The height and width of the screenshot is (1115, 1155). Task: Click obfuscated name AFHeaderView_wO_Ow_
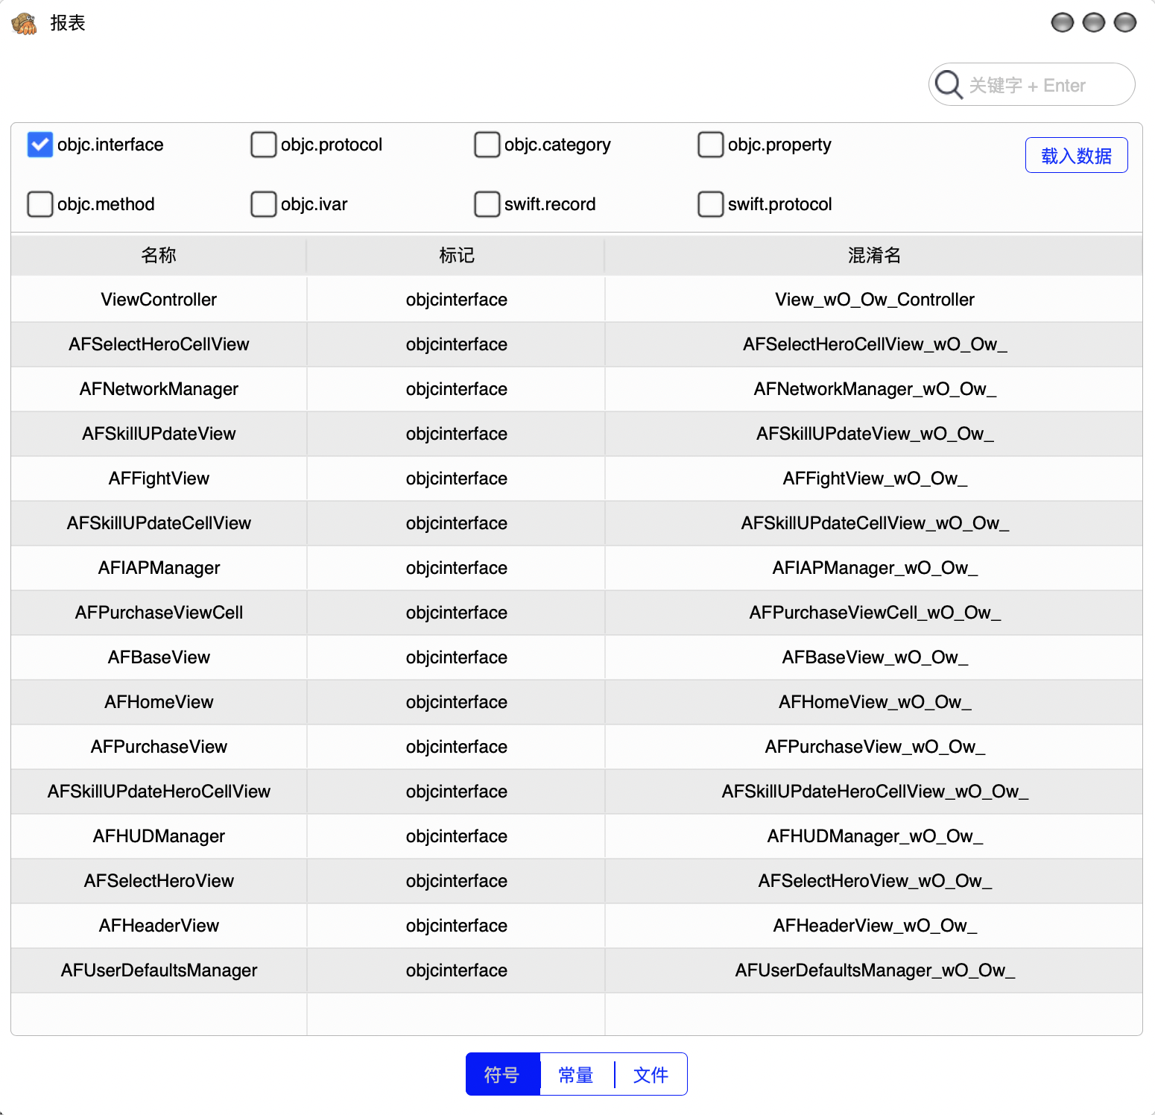(875, 926)
